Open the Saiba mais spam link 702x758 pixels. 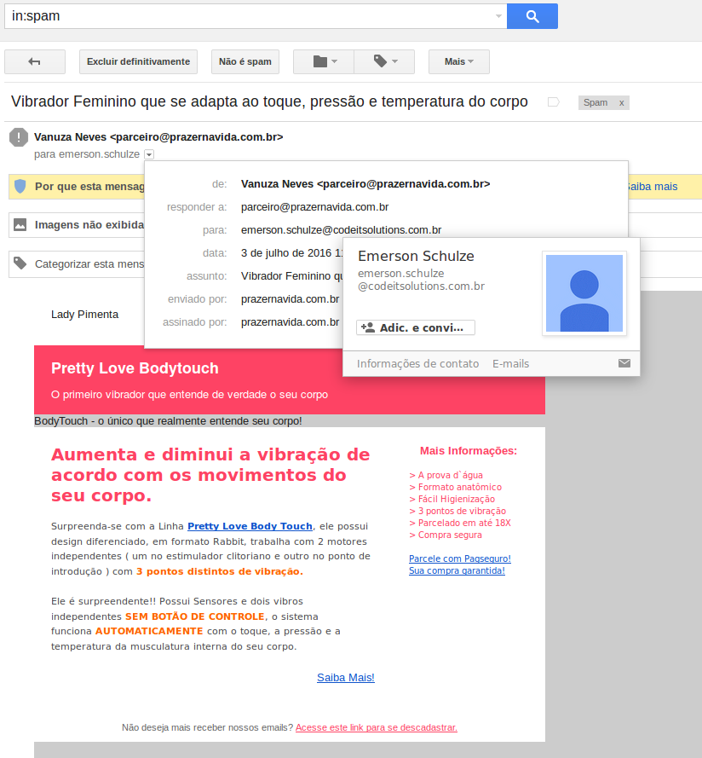tap(652, 187)
